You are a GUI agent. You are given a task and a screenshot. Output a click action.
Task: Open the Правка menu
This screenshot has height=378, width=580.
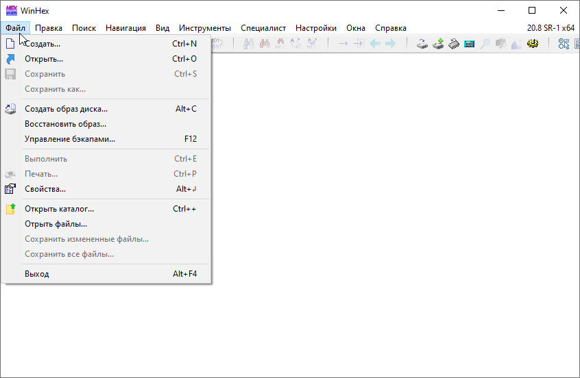click(x=49, y=27)
